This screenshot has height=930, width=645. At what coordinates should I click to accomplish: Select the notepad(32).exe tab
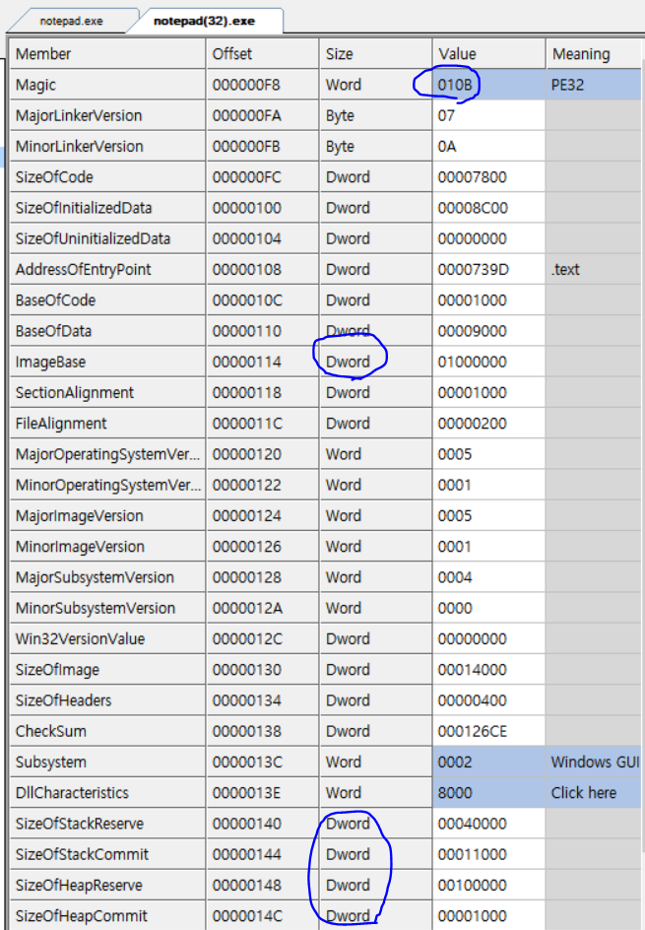click(x=204, y=21)
